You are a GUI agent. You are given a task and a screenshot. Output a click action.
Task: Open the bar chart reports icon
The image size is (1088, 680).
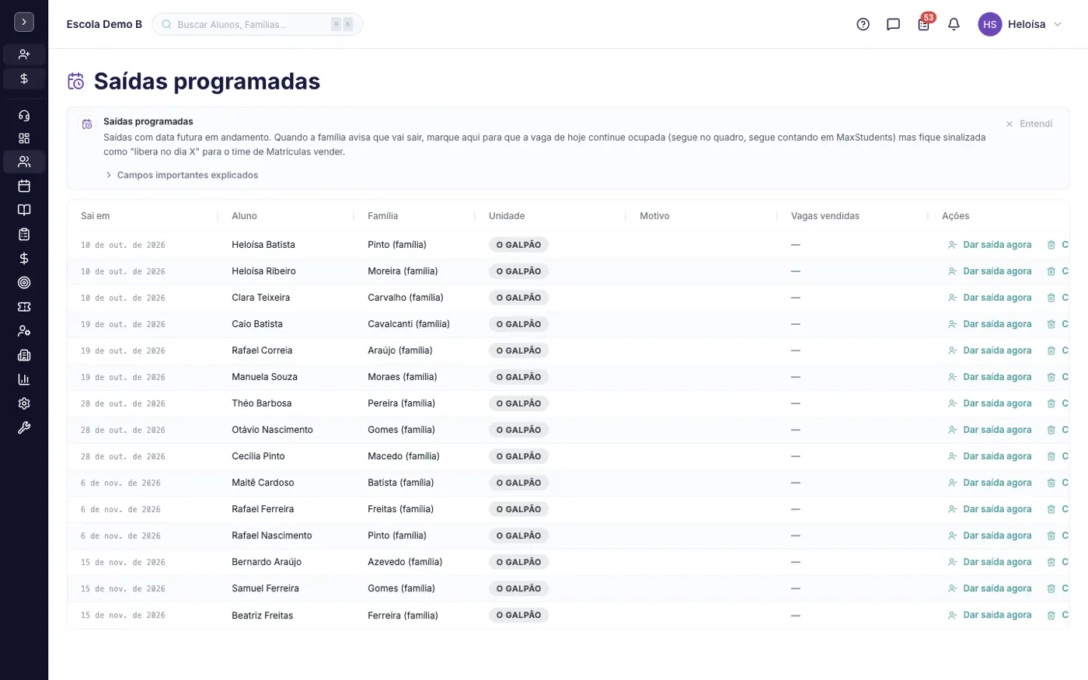(x=24, y=379)
